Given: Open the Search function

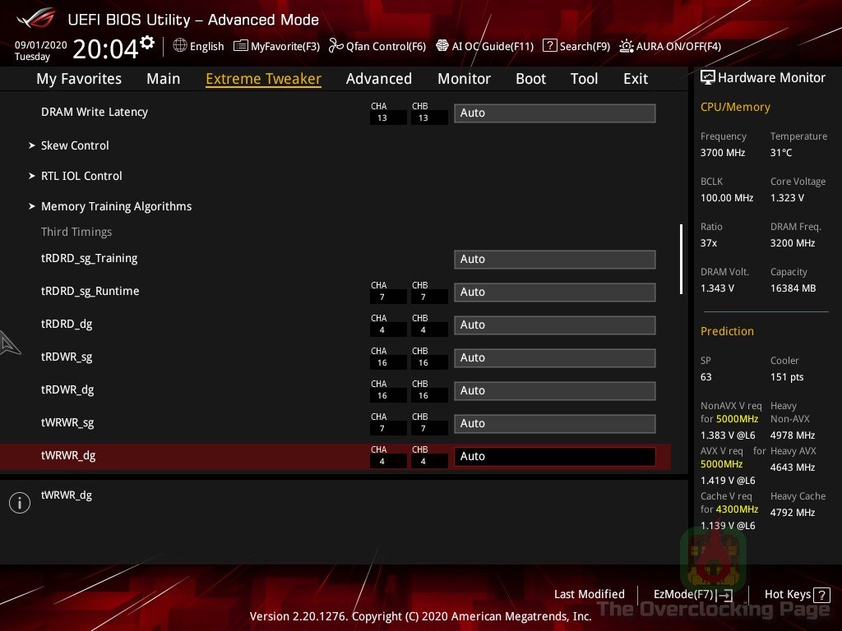Looking at the screenshot, I should click(x=576, y=46).
